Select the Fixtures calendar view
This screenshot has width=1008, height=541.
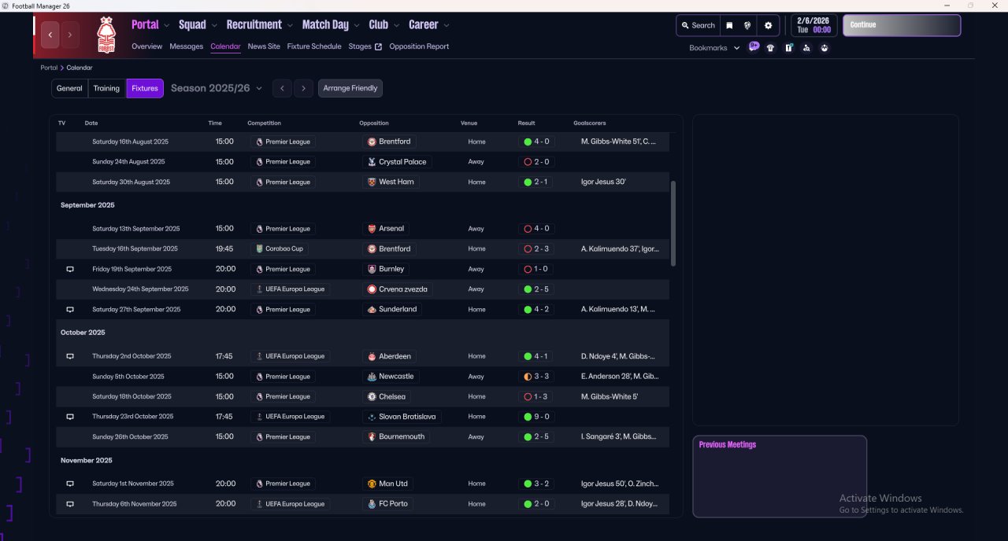pyautogui.click(x=145, y=88)
